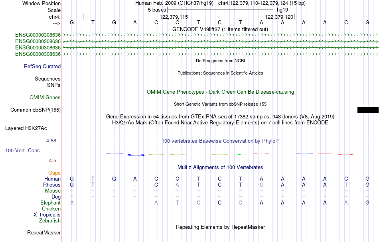Click Short Genetic Variants from dbSNP title
The image size is (379, 242).
click(220, 104)
